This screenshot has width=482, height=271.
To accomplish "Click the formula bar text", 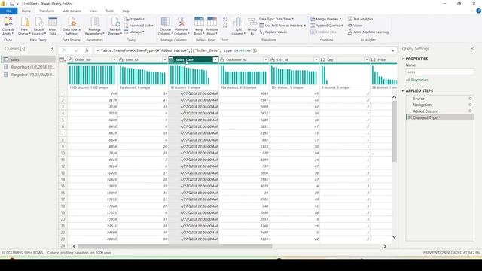I will pos(177,50).
